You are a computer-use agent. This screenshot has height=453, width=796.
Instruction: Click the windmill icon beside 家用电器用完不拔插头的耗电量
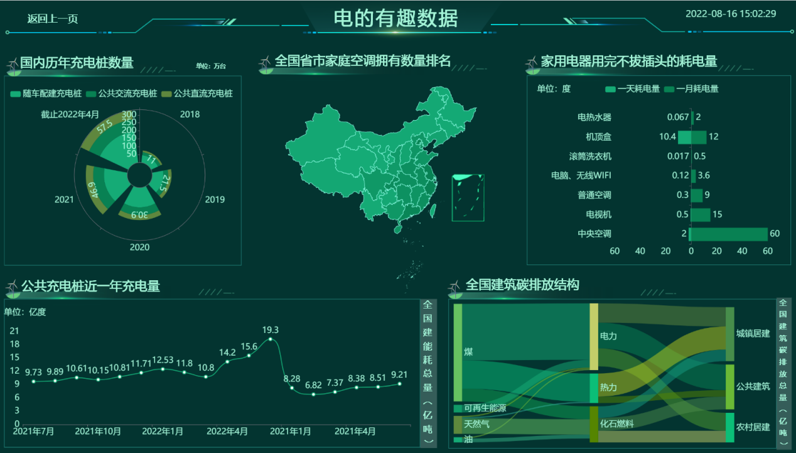point(534,60)
